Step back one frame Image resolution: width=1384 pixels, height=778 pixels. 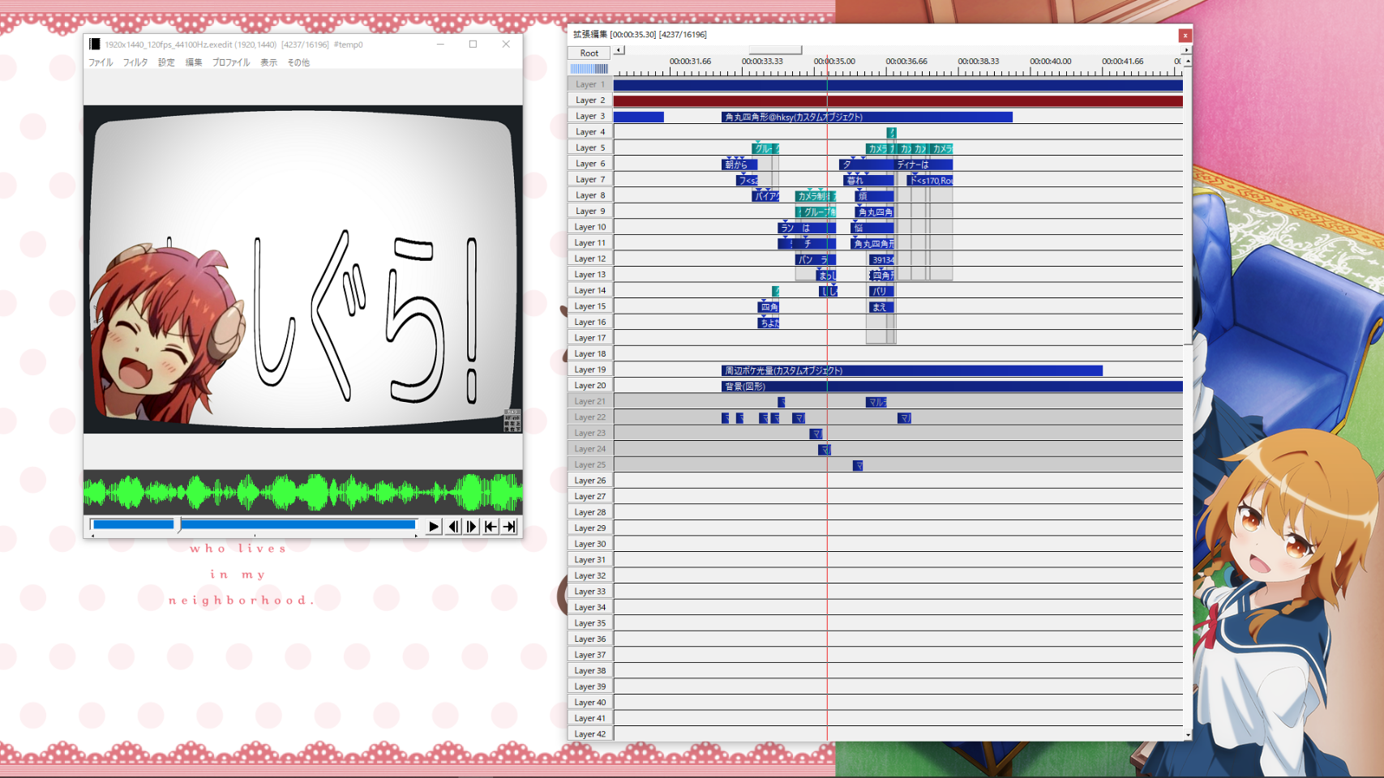(453, 527)
